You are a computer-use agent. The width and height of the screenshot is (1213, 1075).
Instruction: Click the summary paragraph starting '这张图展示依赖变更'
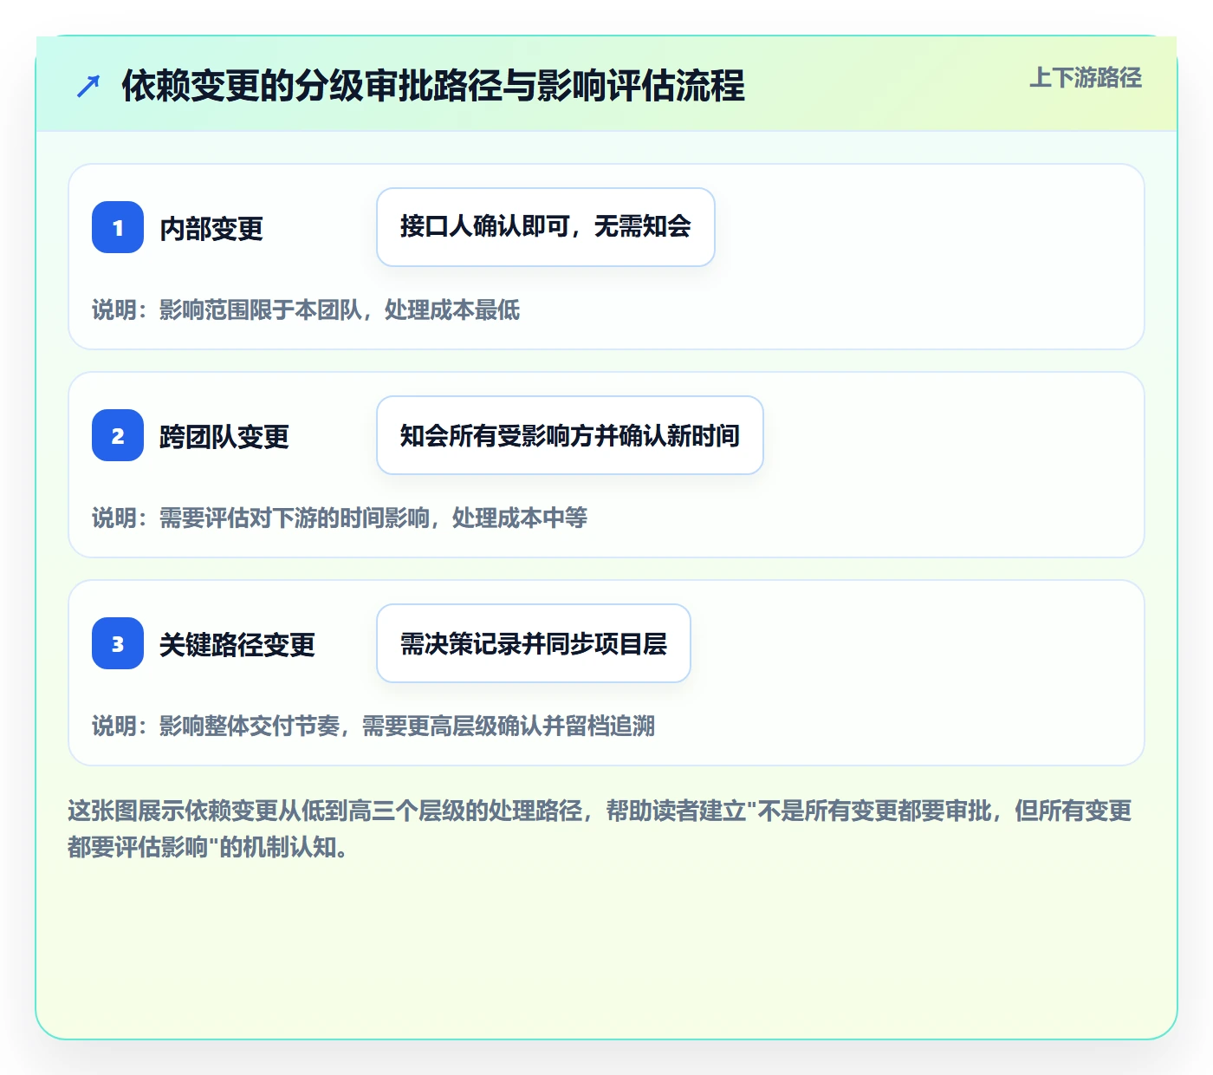[600, 829]
